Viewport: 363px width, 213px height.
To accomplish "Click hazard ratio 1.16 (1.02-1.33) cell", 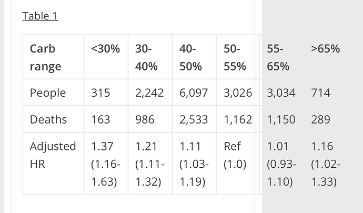I will [x=326, y=163].
